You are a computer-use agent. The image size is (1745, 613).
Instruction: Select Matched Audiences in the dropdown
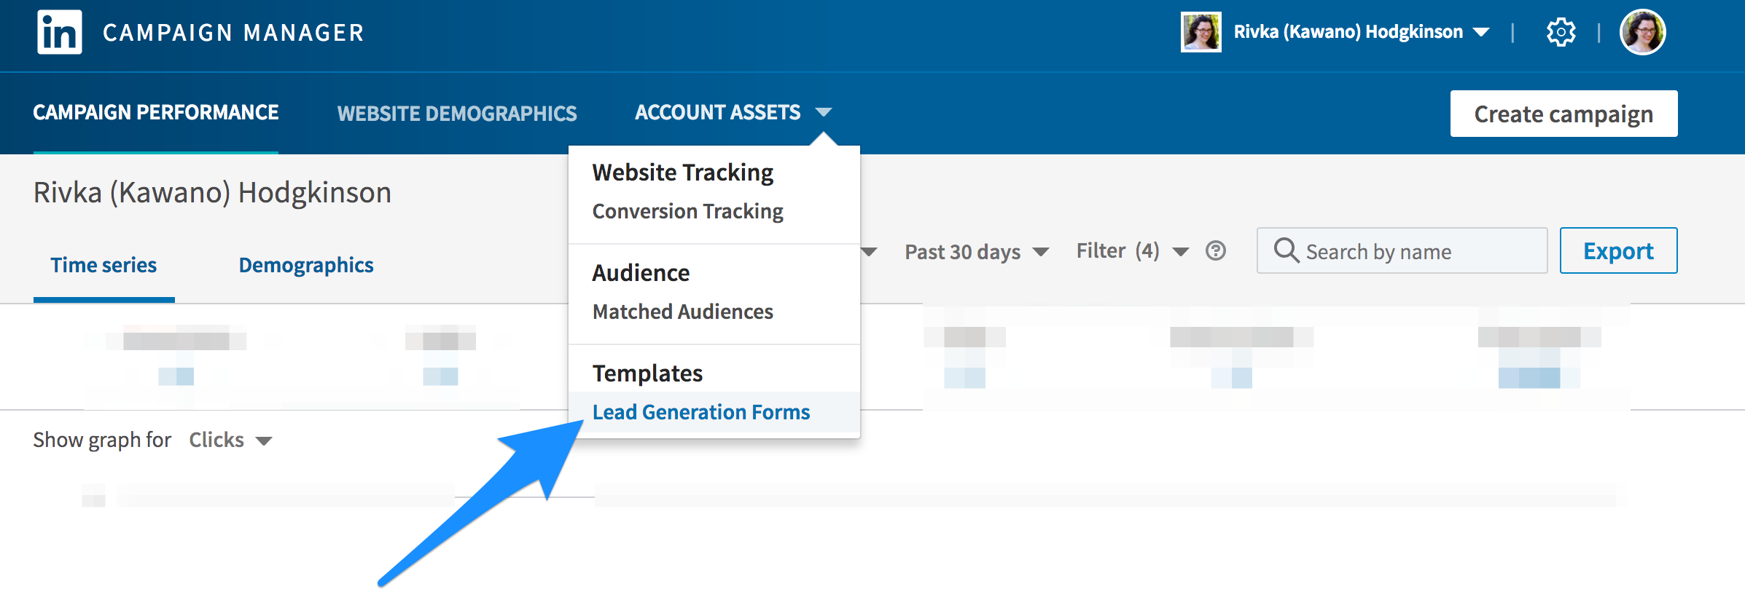tap(682, 312)
